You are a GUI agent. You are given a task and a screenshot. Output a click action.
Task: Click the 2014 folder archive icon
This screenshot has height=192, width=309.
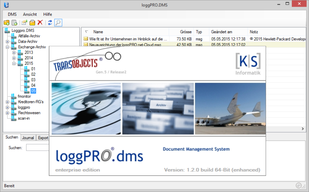click(x=20, y=58)
